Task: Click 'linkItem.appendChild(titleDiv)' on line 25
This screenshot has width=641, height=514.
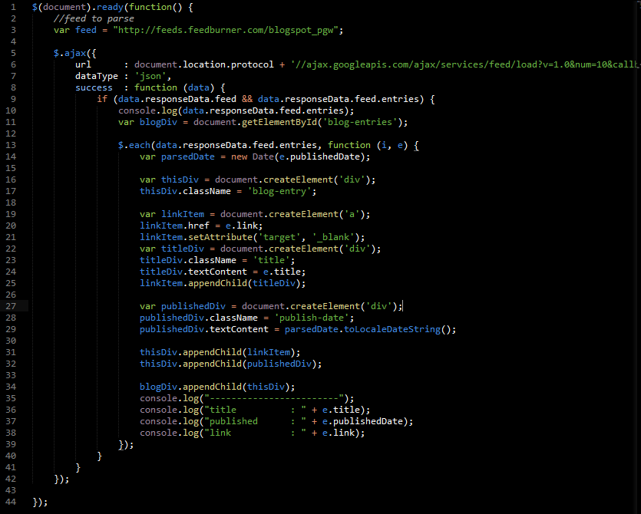Action: (220, 283)
